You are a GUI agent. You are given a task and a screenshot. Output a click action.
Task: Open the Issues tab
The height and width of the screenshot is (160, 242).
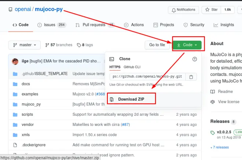pos(52,25)
